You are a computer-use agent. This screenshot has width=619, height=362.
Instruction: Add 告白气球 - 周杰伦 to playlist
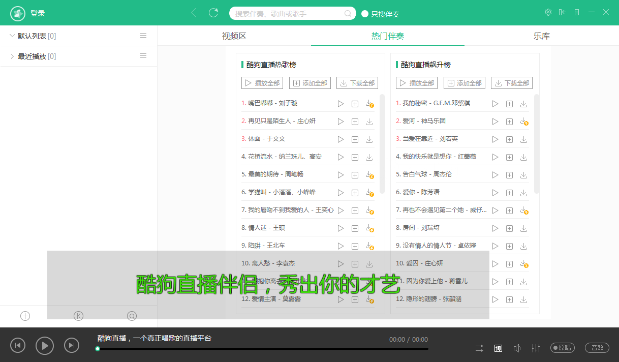[509, 175]
